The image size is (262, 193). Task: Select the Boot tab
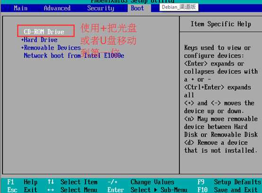[137, 8]
